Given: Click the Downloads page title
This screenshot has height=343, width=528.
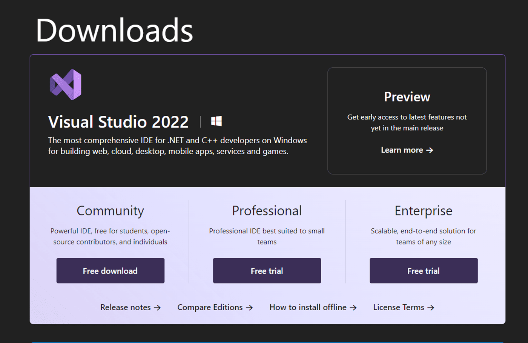Looking at the screenshot, I should tap(114, 30).
